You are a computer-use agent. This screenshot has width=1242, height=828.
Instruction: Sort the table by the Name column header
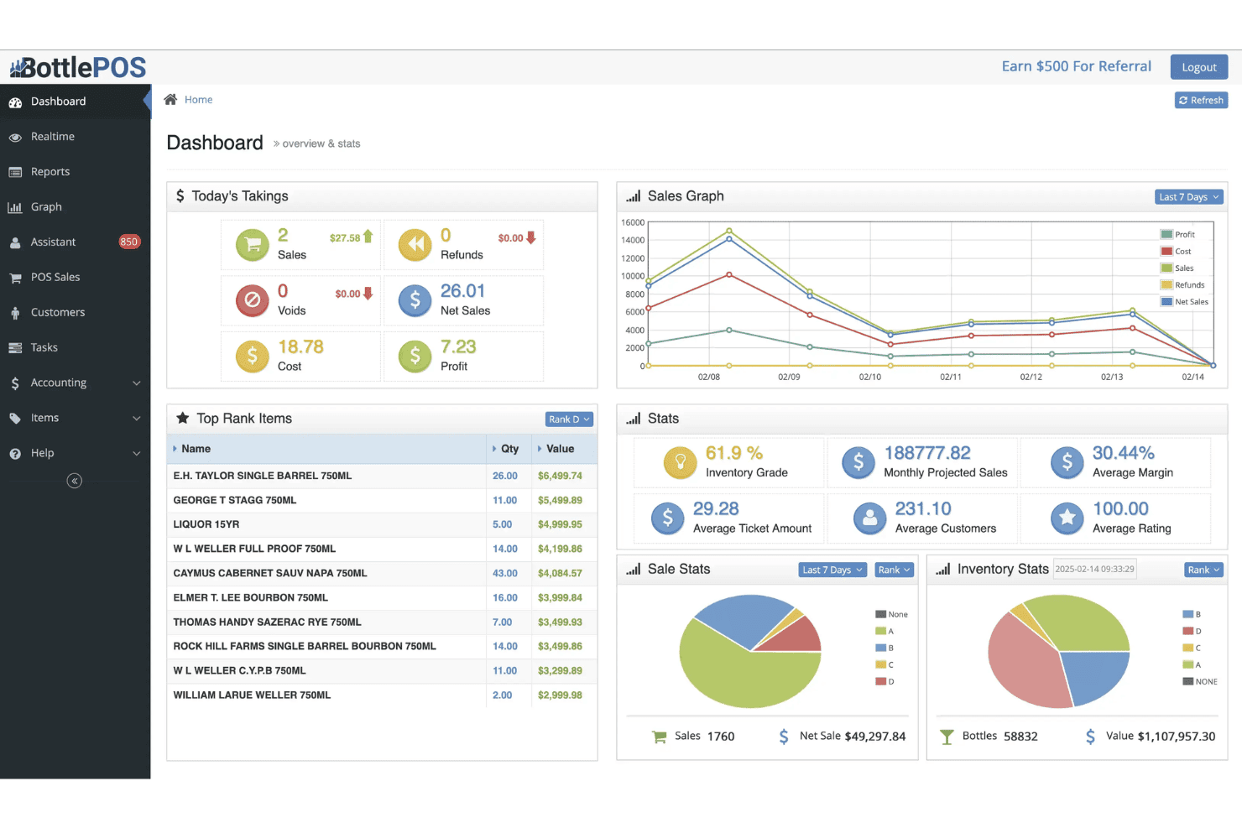pos(326,450)
